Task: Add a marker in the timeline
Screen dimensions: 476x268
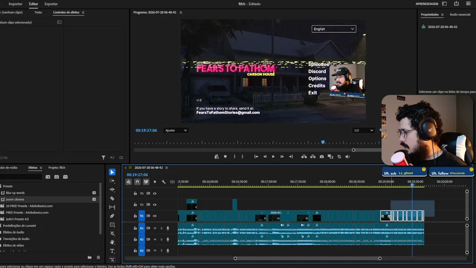Action: point(155,182)
